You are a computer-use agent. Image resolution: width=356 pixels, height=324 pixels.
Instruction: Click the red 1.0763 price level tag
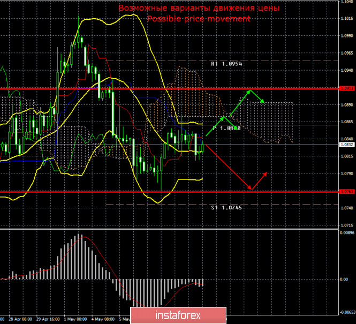[x=347, y=192]
